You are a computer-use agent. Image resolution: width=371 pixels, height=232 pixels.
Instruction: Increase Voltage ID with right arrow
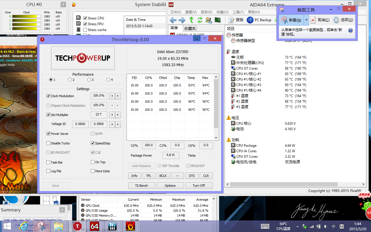118,124
